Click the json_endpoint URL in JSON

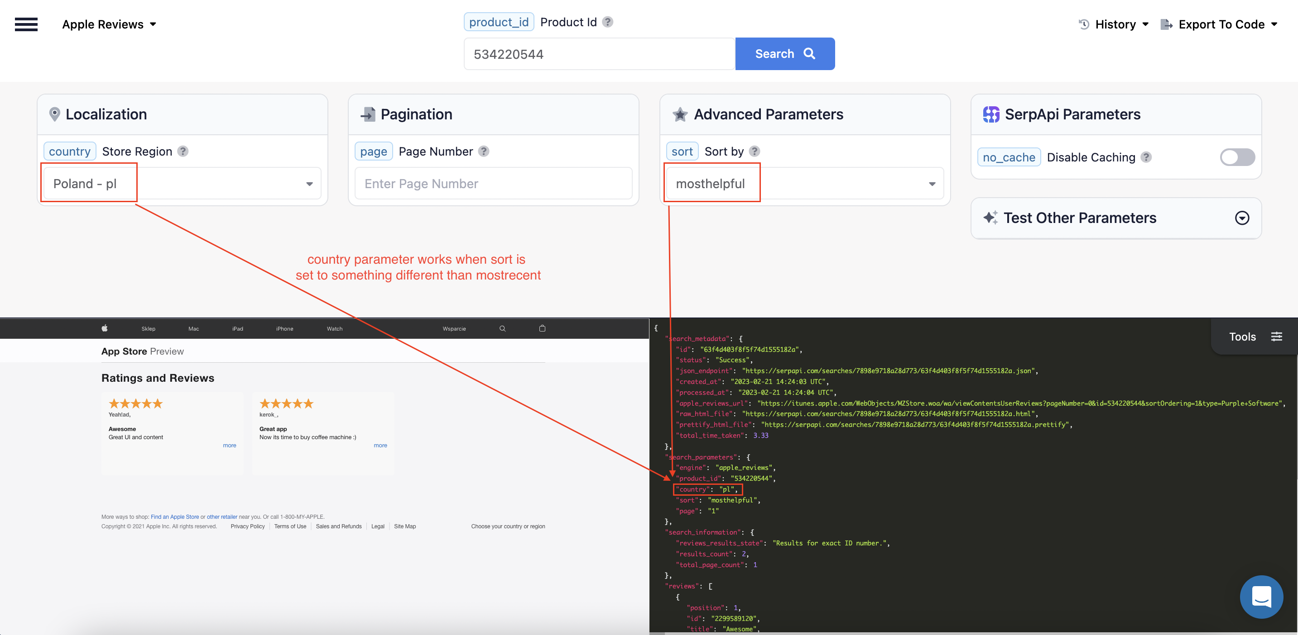887,371
